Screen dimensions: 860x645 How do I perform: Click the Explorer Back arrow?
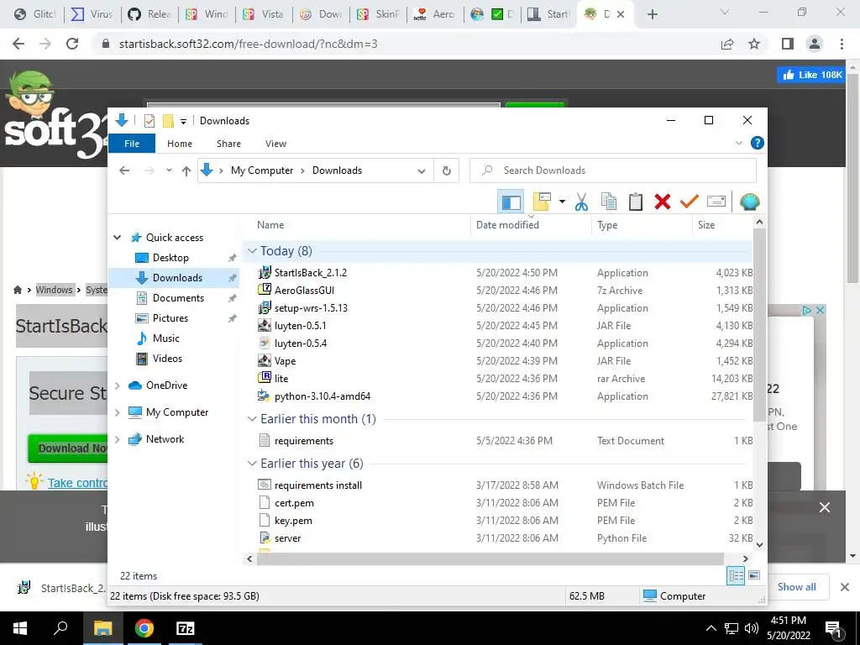tap(124, 170)
